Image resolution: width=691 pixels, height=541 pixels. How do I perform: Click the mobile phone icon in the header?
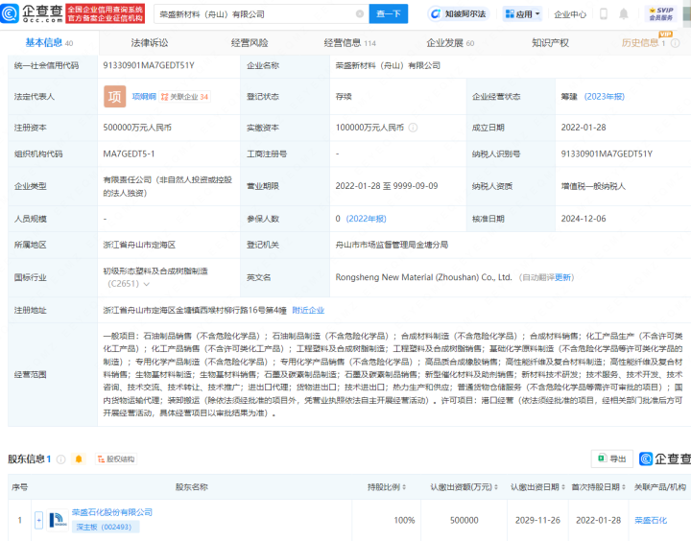pyautogui.click(x=604, y=14)
